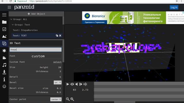Click the time value 2.73
This screenshot has height=103, width=184.
85,90
